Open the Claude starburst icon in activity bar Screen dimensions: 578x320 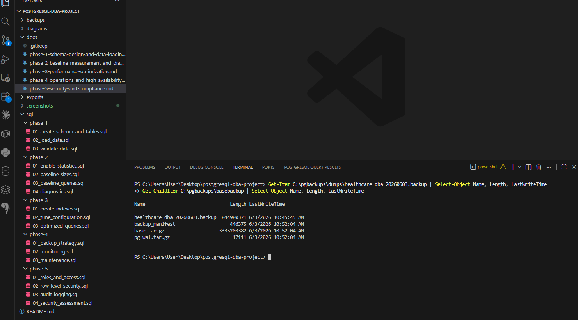pos(5,115)
